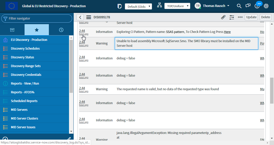Switch to the All Applications tab
This screenshot has height=145, width=274.
pos(12,30)
